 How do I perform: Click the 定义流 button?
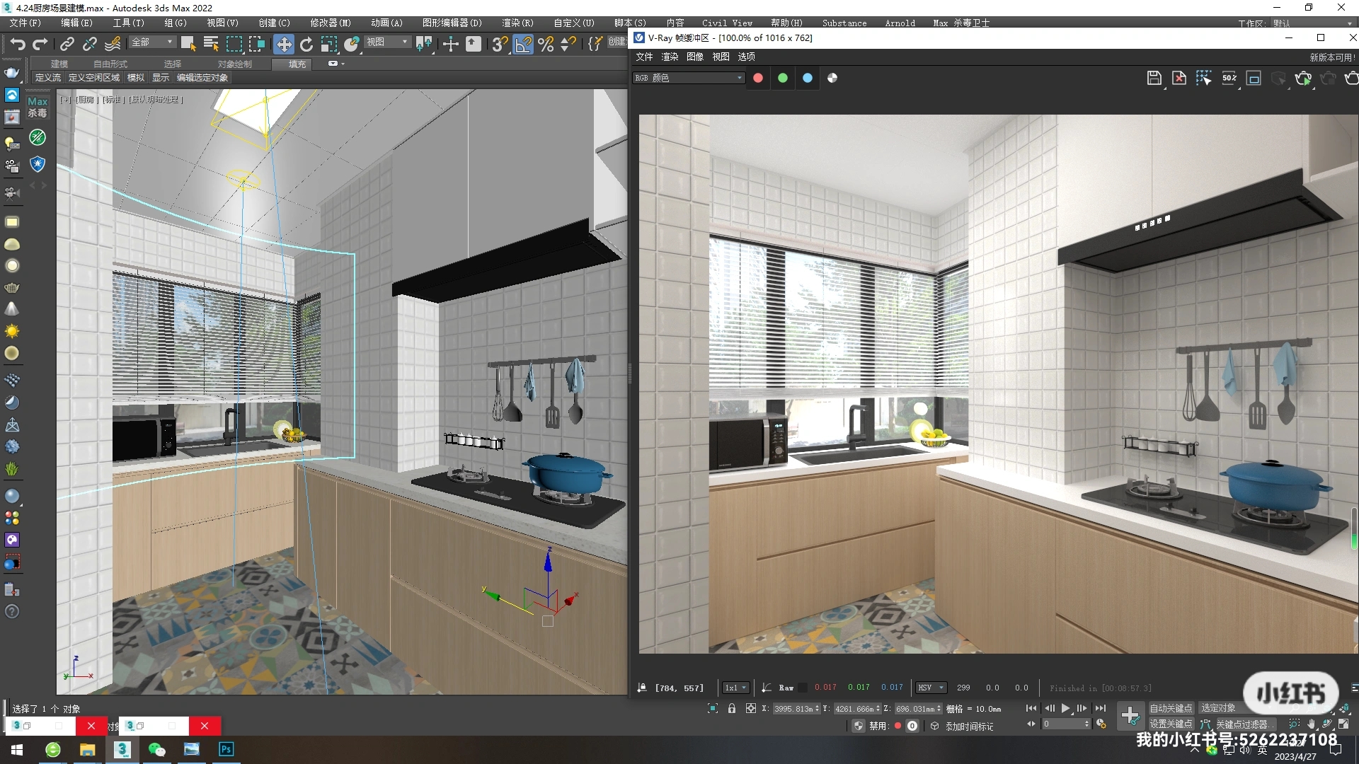(48, 78)
